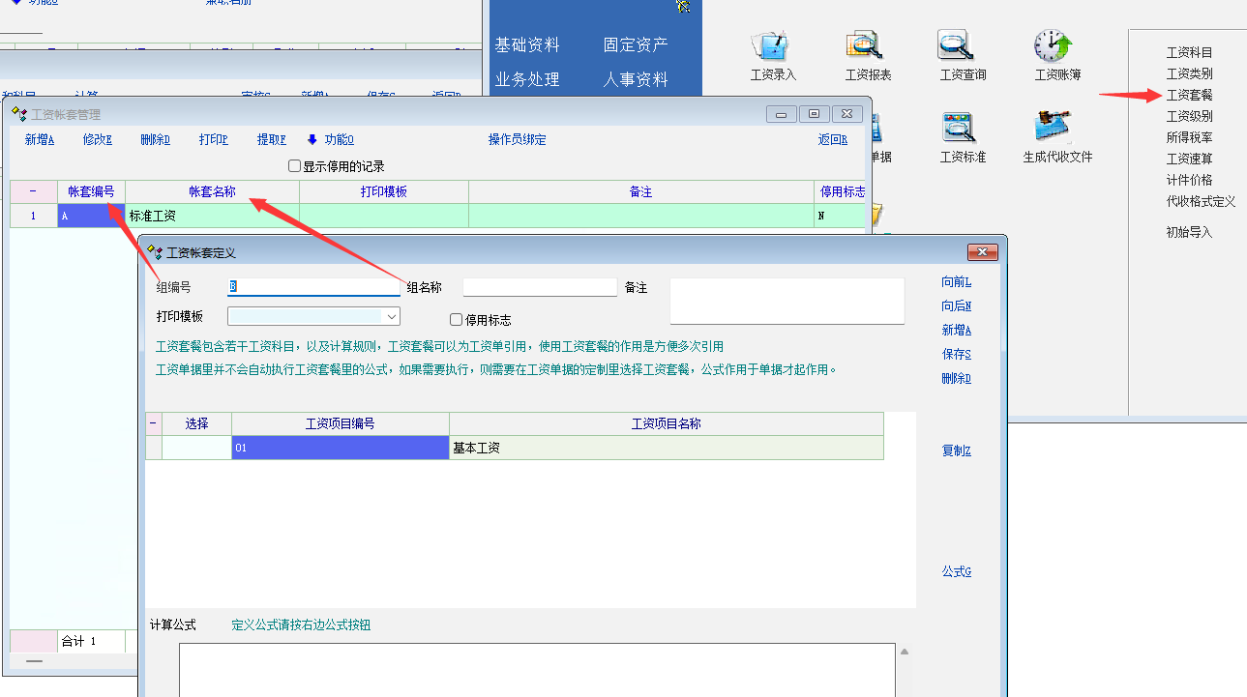
Task: Open the 人事资料 menu item
Action: [x=636, y=79]
